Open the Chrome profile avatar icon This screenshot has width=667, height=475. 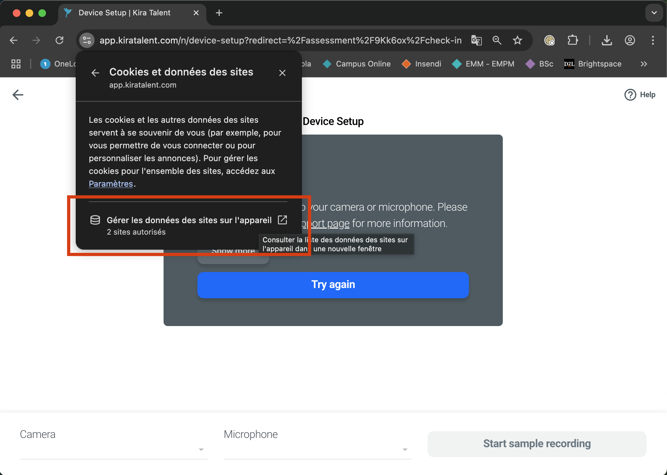(630, 40)
